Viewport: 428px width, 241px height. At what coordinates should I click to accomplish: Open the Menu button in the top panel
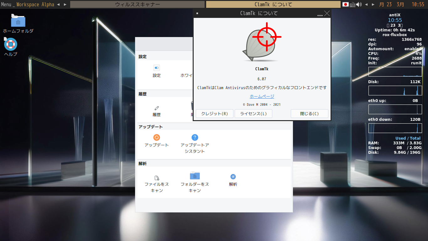pyautogui.click(x=6, y=4)
